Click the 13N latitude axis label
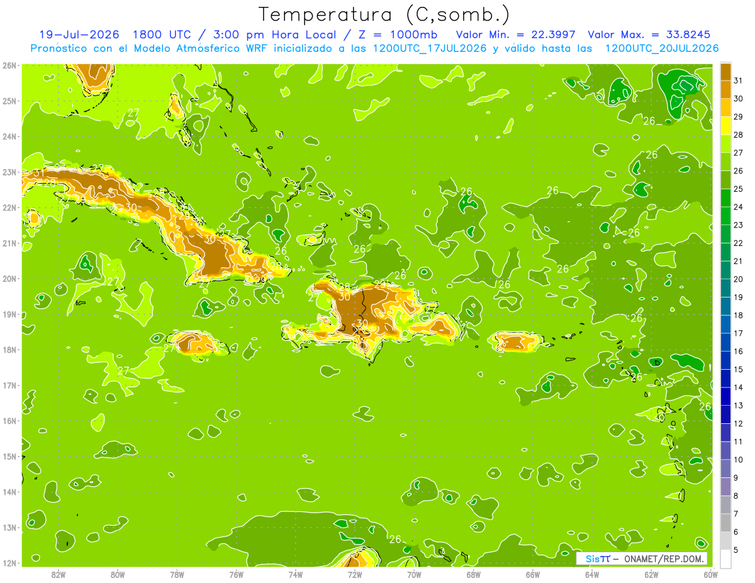This screenshot has width=755, height=583. (x=9, y=527)
